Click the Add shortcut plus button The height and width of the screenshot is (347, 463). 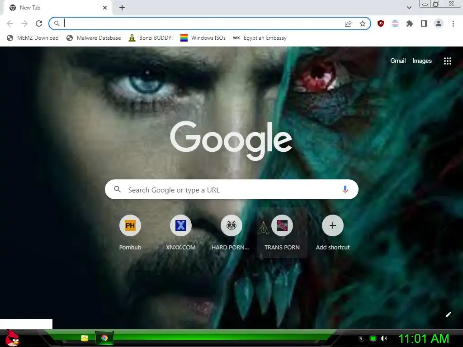[x=332, y=225]
